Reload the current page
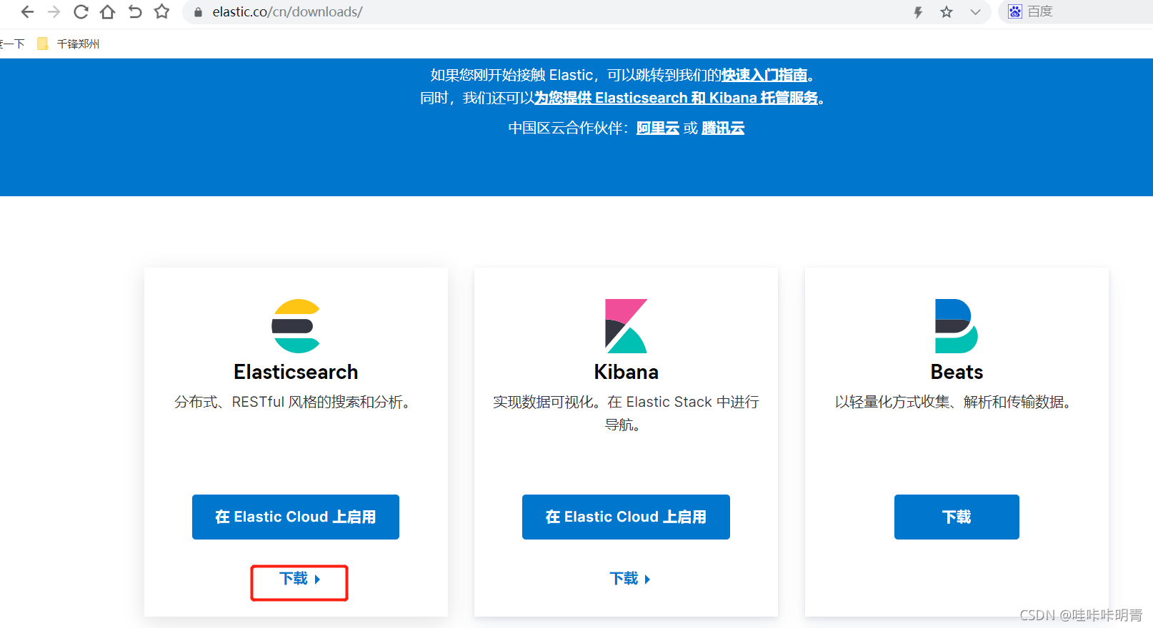 (81, 11)
